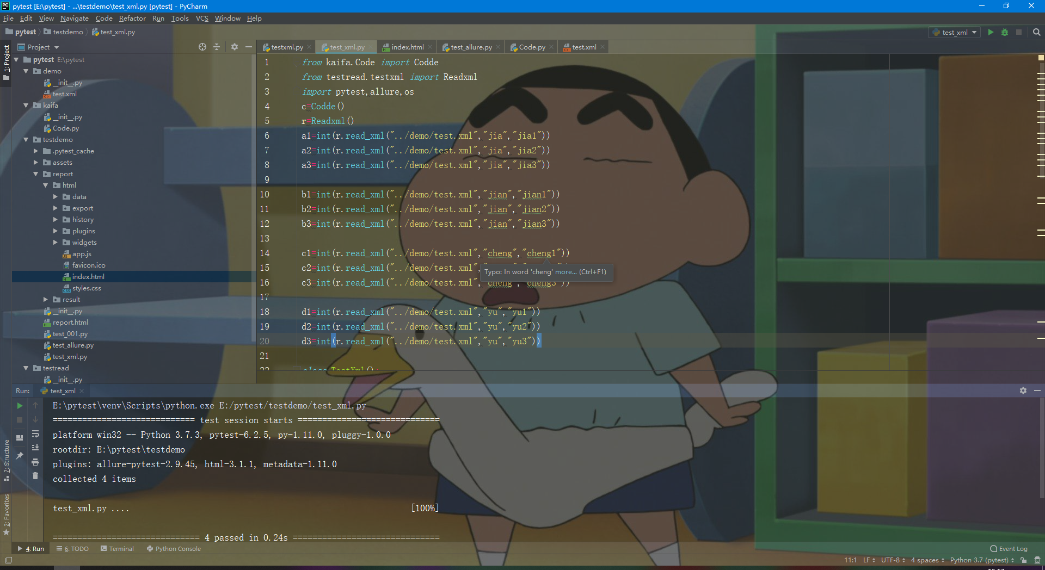
Task: Click the Stop button in main toolbar
Action: coord(1019,32)
